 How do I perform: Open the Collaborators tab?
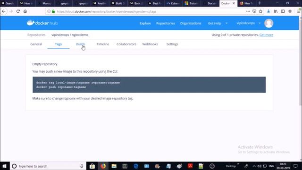click(x=126, y=44)
